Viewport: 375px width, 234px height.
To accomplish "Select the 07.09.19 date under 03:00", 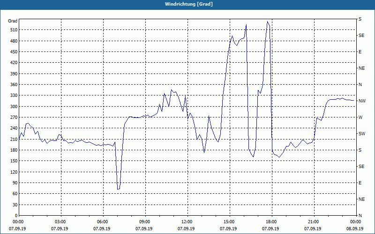I will 60,229.
